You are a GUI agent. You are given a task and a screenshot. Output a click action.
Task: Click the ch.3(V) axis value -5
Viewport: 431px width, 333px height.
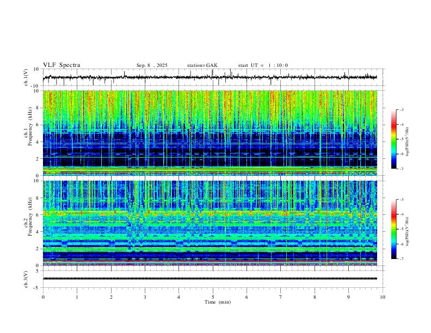[x=37, y=288]
